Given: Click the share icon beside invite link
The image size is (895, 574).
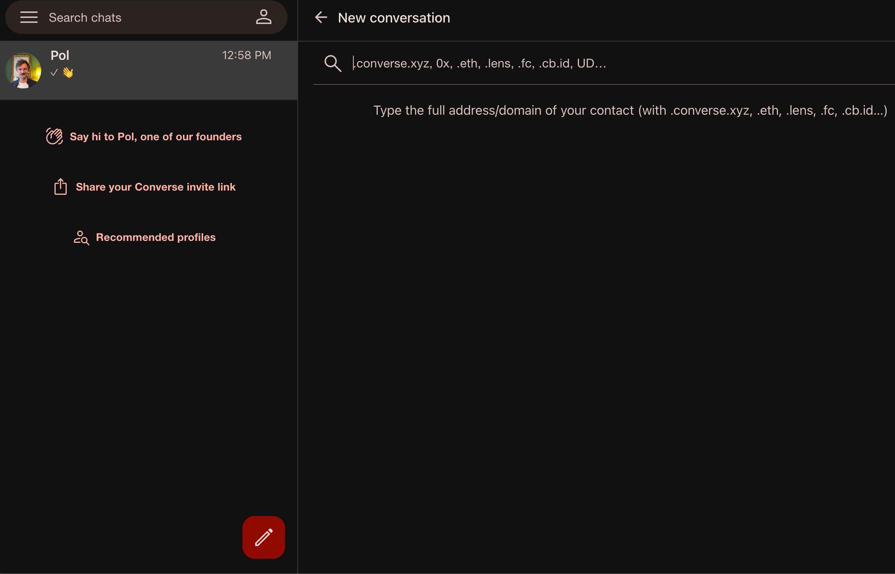Looking at the screenshot, I should pos(61,187).
